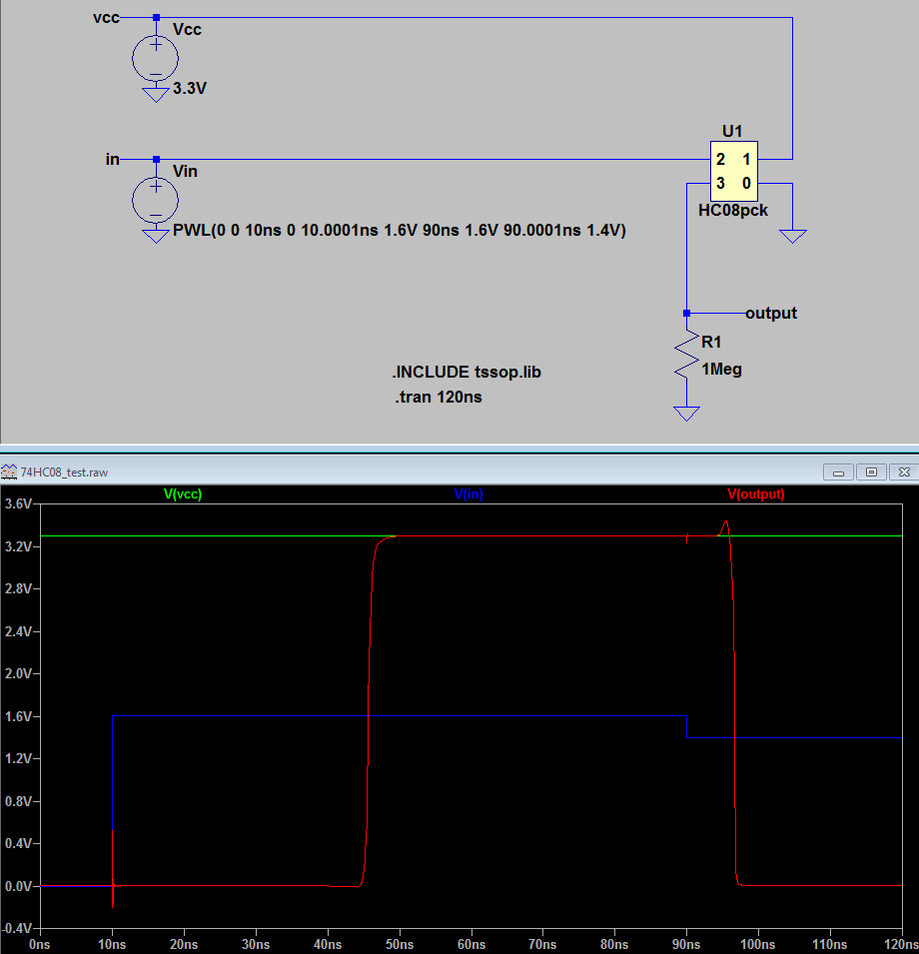
Task: Click ground symbol below resistor R1
Action: click(x=686, y=414)
